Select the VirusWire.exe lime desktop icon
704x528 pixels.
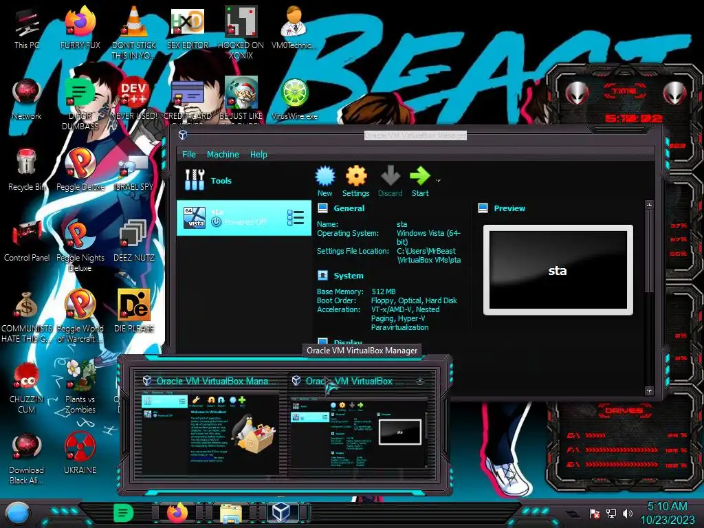pos(294,99)
